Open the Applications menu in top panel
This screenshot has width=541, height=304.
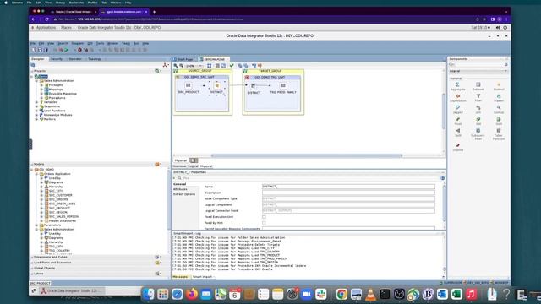(x=46, y=28)
